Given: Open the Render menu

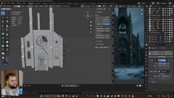Looking at the screenshot, I should point(13,3).
